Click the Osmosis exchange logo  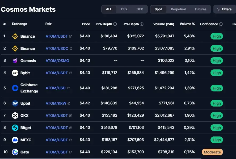[x=15, y=61]
